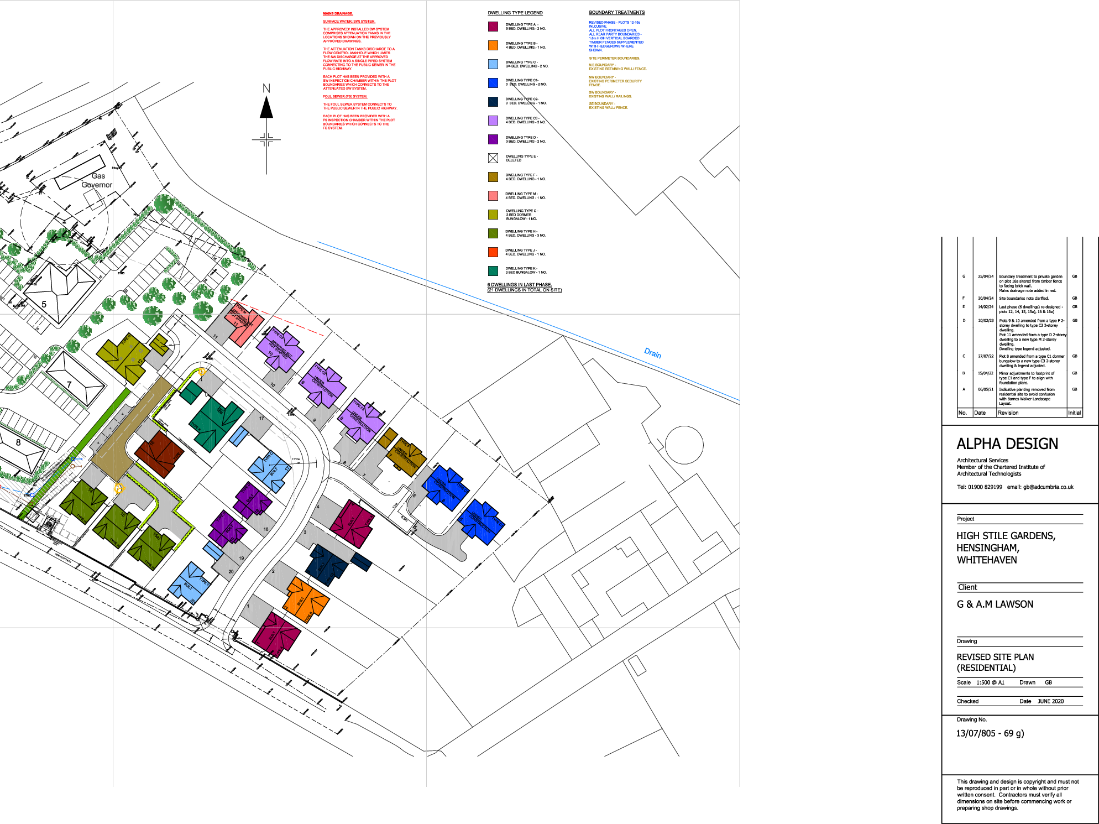Pick the dark navy Type C2 swatch
1099x824 pixels.
pos(493,102)
